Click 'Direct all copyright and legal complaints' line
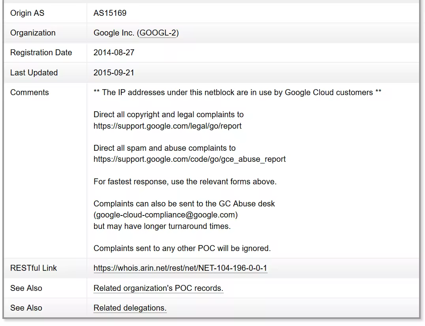 (169, 114)
